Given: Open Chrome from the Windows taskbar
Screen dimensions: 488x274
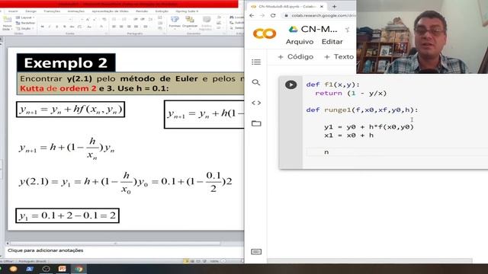Looking at the screenshot, I should (x=79, y=269).
